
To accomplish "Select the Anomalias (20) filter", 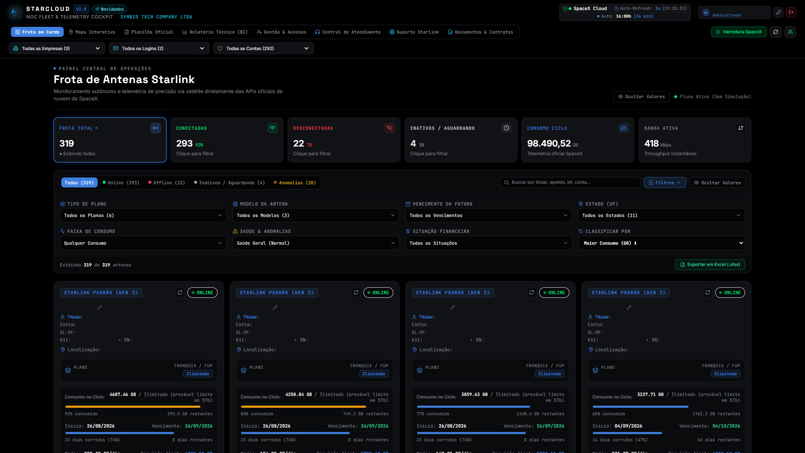I will [295, 183].
